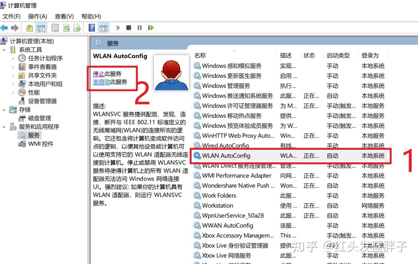Select the WWAN AutoConfig service

tap(291, 226)
